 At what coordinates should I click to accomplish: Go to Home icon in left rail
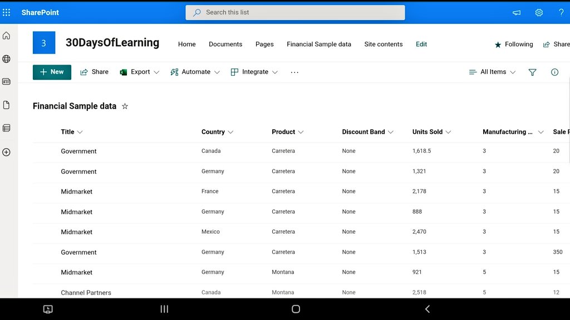point(6,36)
